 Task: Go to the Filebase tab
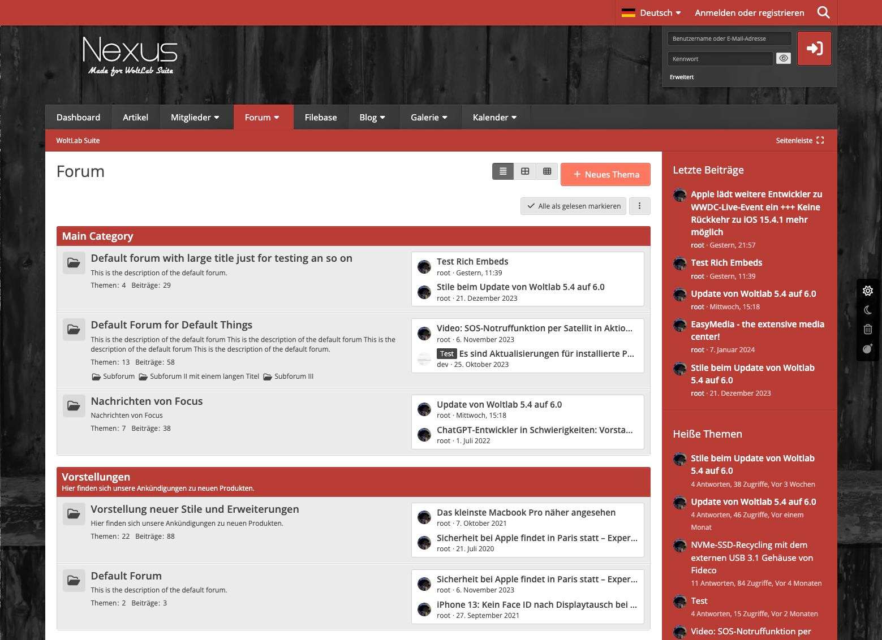coord(320,117)
